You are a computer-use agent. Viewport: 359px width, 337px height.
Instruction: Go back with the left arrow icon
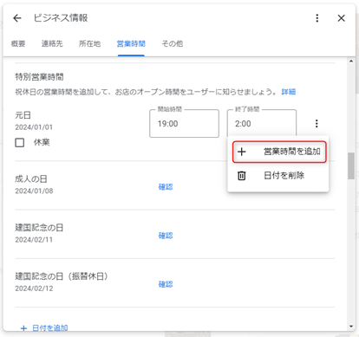pyautogui.click(x=17, y=18)
